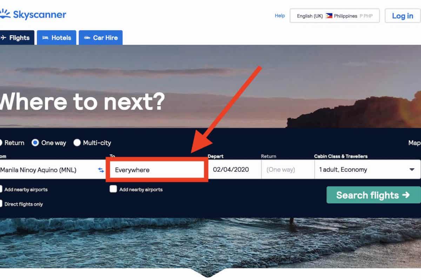The height and width of the screenshot is (280, 421).
Task: Enable Direct flights only checkbox
Action: 1,204
